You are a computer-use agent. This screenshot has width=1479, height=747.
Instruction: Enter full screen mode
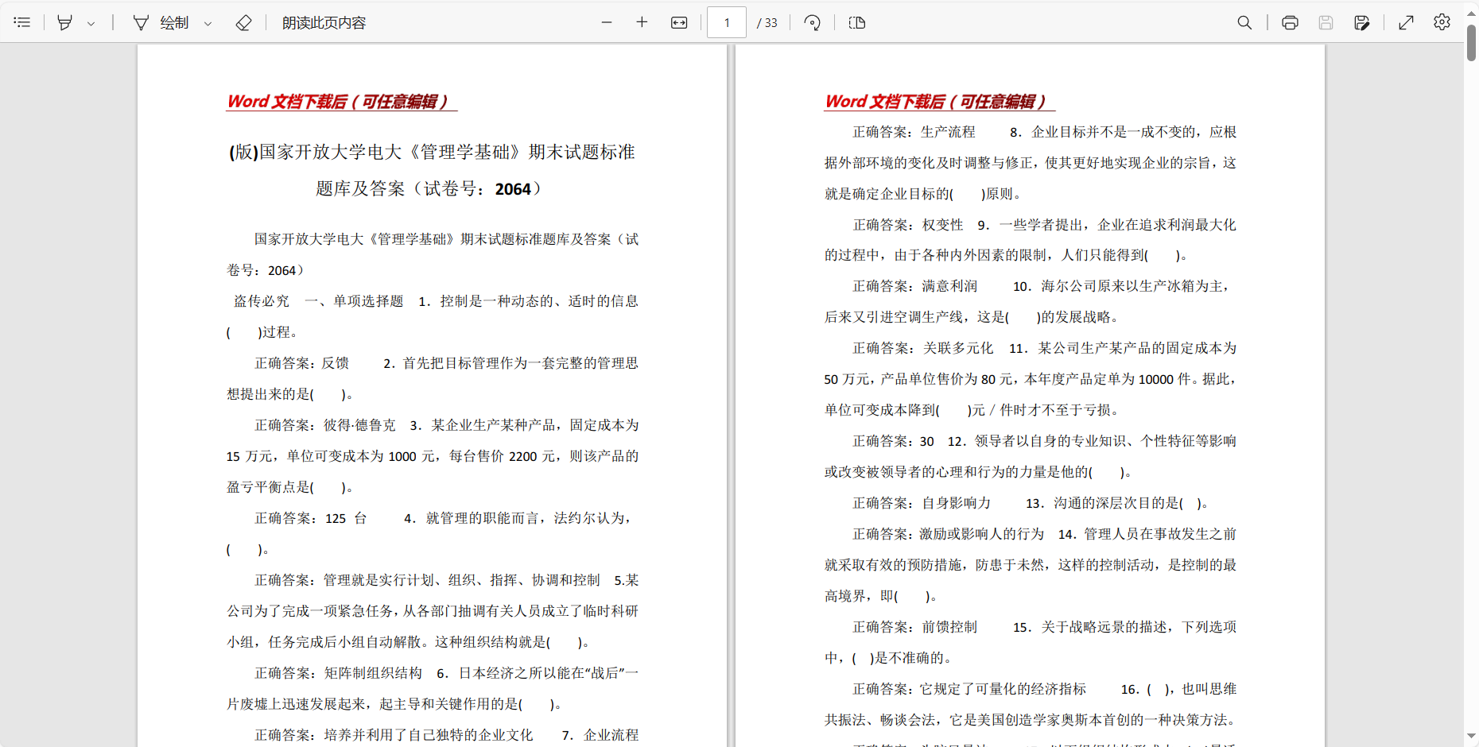click(x=1406, y=22)
